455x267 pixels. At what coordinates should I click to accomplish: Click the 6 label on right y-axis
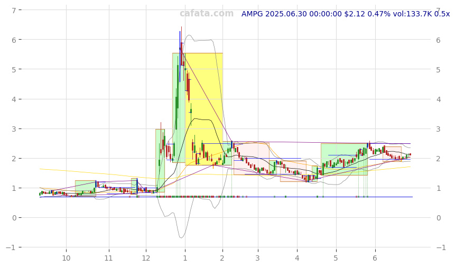coord(438,40)
